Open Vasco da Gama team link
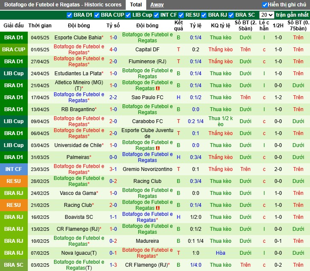 [78, 193]
